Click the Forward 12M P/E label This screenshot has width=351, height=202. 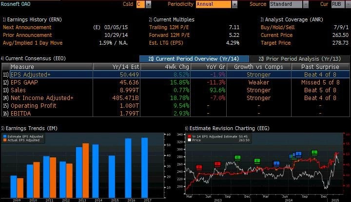[x=170, y=35]
